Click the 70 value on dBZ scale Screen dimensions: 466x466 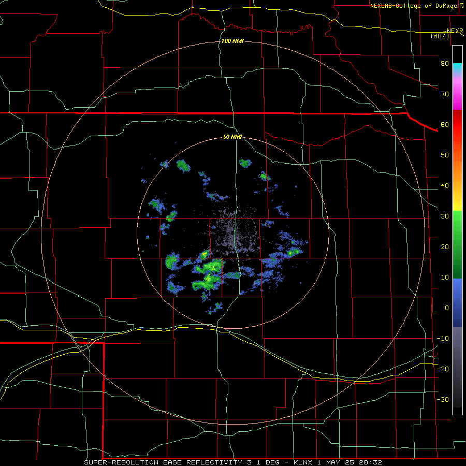tap(445, 94)
